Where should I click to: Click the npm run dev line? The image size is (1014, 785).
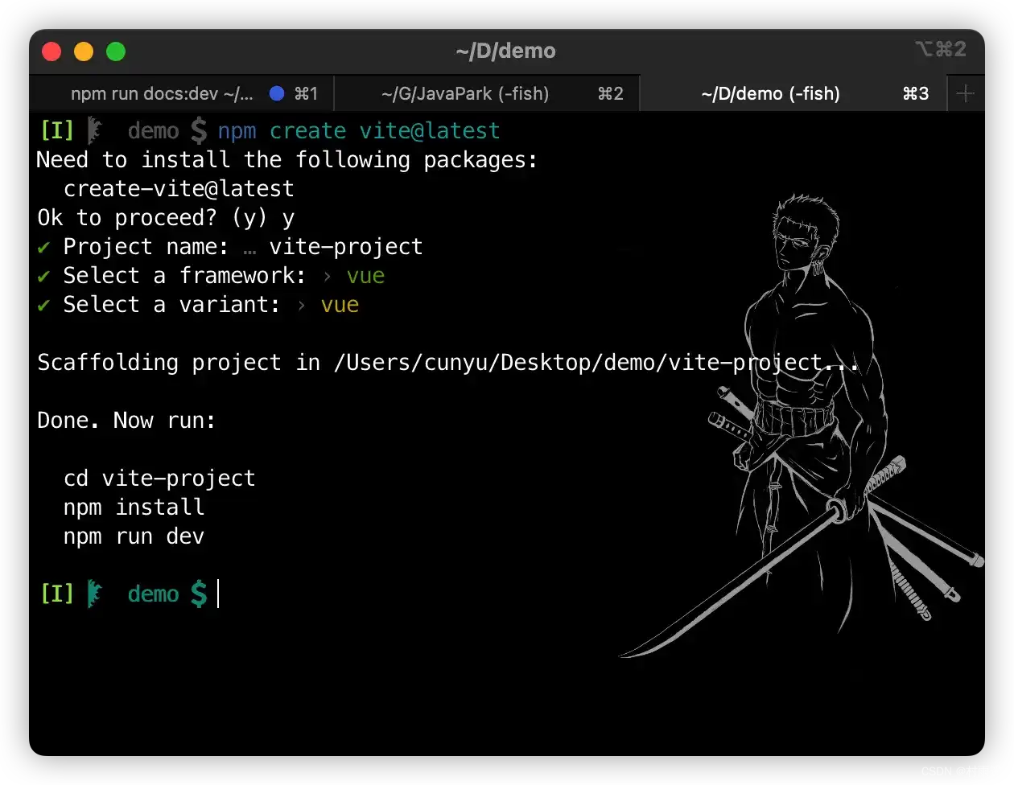134,536
